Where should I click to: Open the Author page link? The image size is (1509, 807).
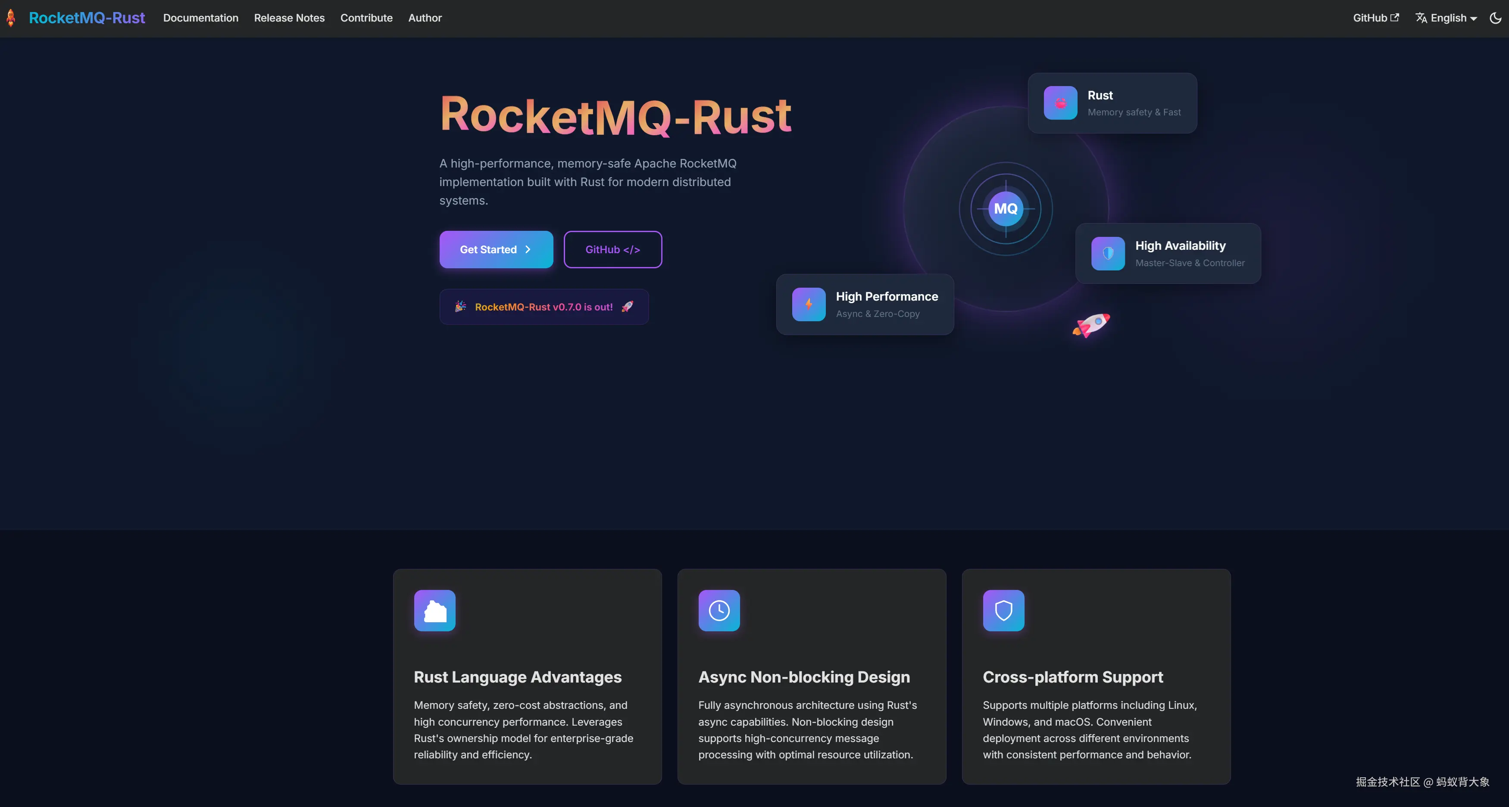click(425, 18)
